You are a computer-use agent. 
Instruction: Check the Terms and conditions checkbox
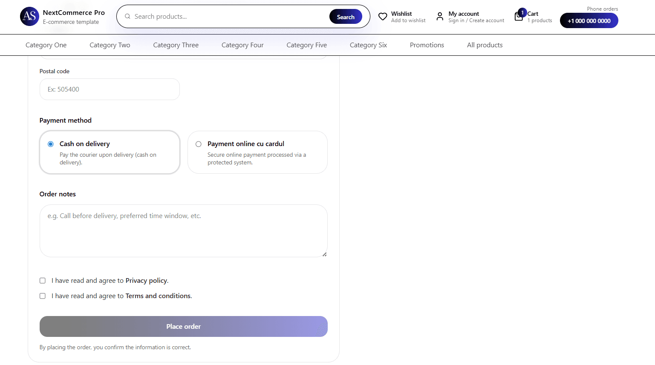(x=42, y=296)
